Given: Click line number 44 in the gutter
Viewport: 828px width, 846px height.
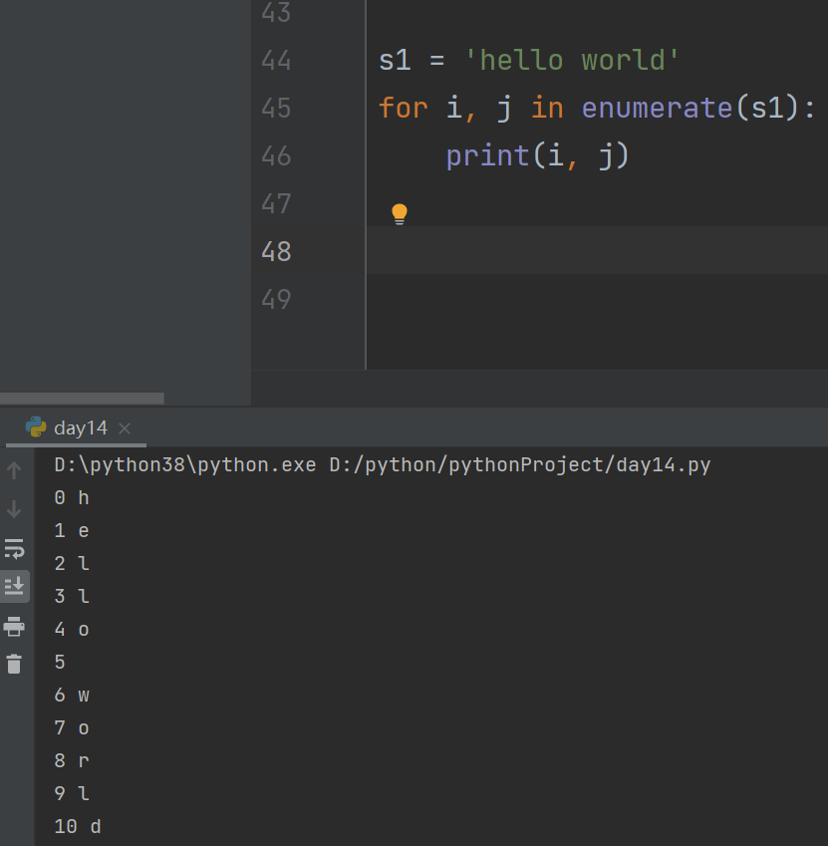Looking at the screenshot, I should 276,60.
